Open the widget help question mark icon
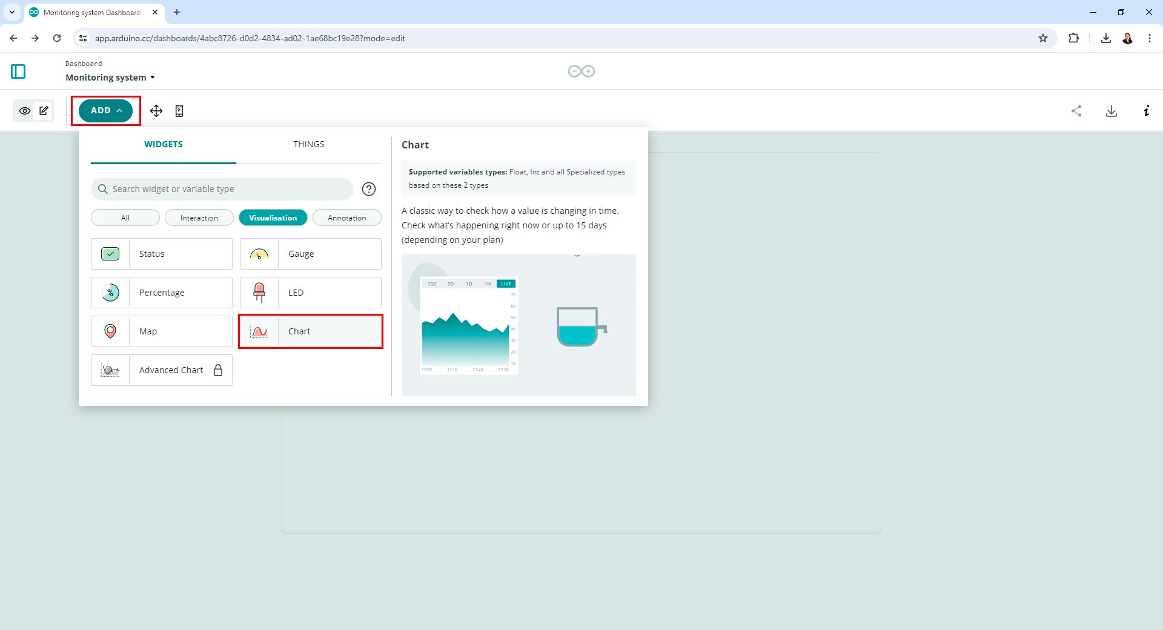This screenshot has height=630, width=1163. click(369, 189)
